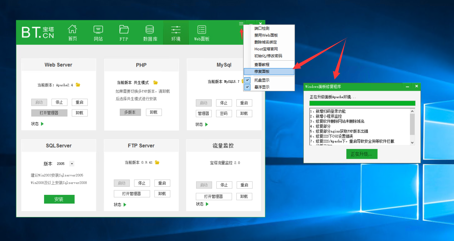
Task: Uninstall PHP with its 卸载 button
Action: [154, 112]
